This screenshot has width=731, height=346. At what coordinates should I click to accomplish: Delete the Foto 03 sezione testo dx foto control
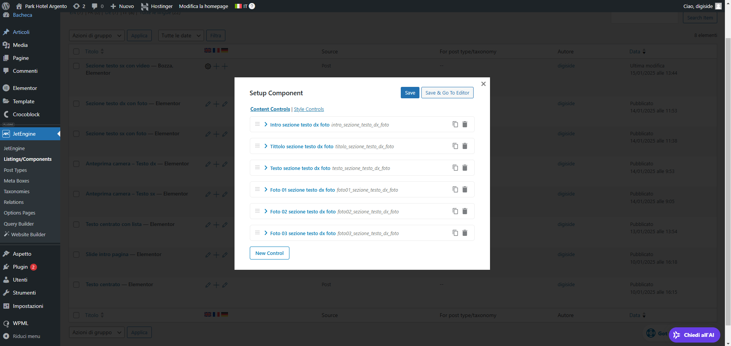465,233
